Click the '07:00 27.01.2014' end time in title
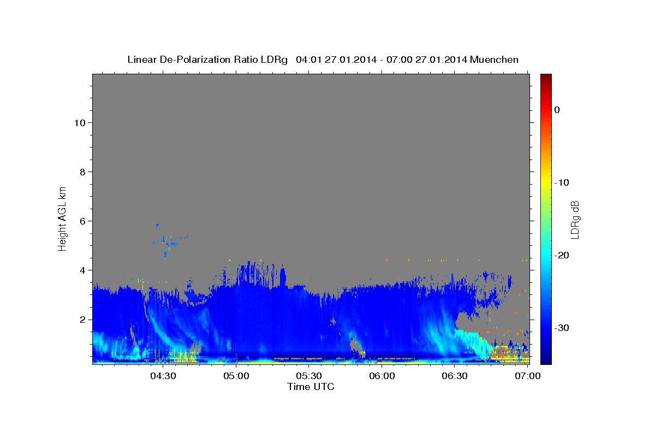 pyautogui.click(x=427, y=60)
